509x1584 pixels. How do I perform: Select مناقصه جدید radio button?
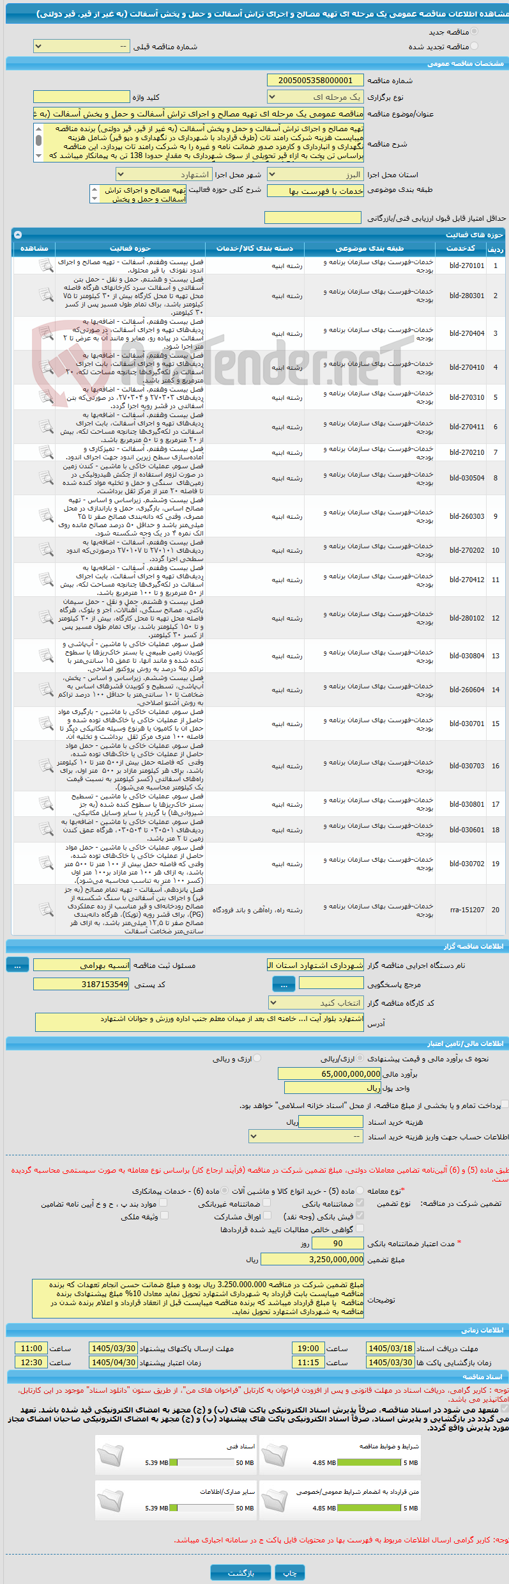tap(474, 31)
